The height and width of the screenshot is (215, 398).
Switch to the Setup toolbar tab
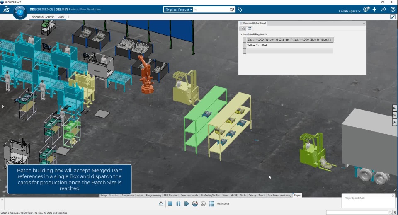(103, 195)
